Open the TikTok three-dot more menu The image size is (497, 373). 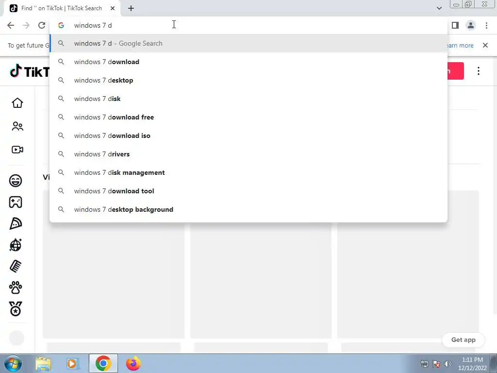[478, 71]
